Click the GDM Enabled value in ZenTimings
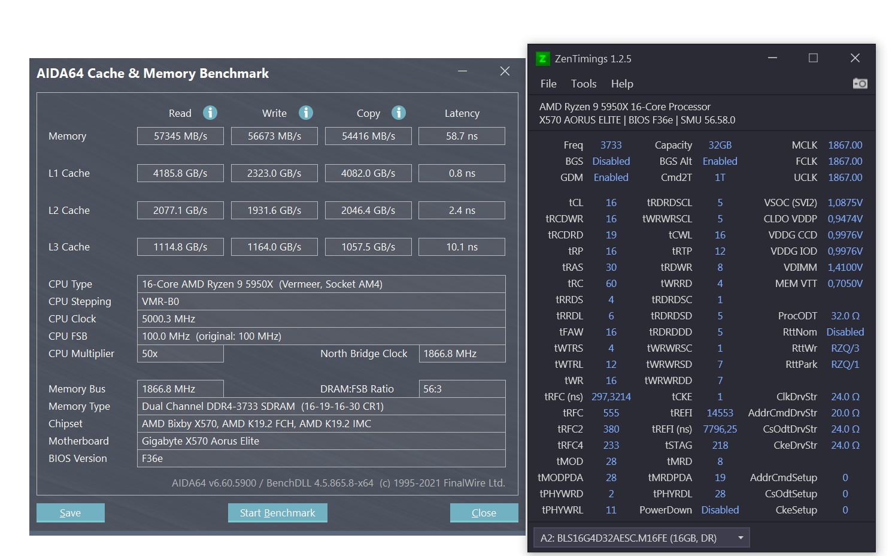895x556 pixels. point(611,177)
